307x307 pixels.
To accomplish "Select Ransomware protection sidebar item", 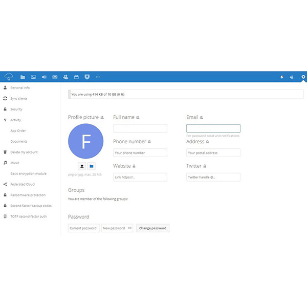I will pos(28,195).
